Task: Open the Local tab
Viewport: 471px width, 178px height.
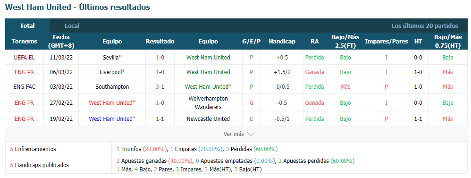Action: (x=72, y=26)
